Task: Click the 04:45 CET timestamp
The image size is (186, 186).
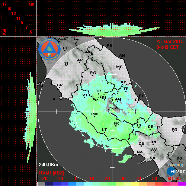Action: (x=167, y=47)
